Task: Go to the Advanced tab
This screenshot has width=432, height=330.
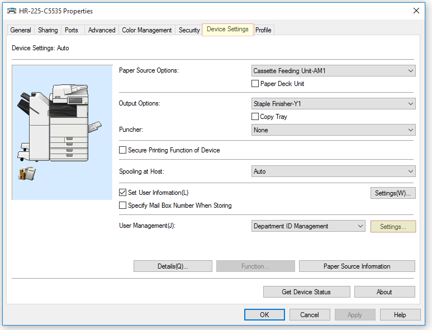Action: (102, 30)
